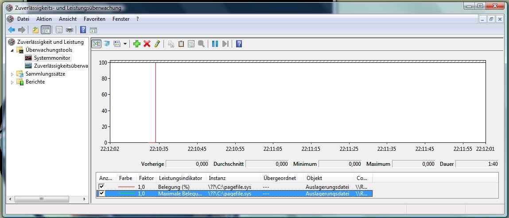Open the Aktion menu
The image size is (509, 218).
click(x=44, y=19)
